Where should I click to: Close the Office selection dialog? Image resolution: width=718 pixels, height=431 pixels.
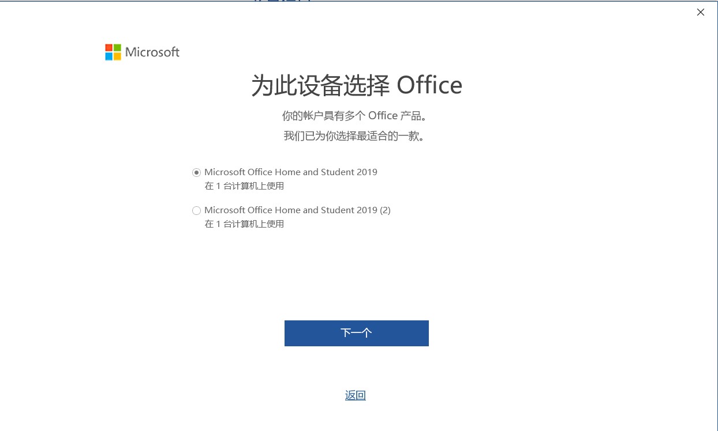click(701, 12)
